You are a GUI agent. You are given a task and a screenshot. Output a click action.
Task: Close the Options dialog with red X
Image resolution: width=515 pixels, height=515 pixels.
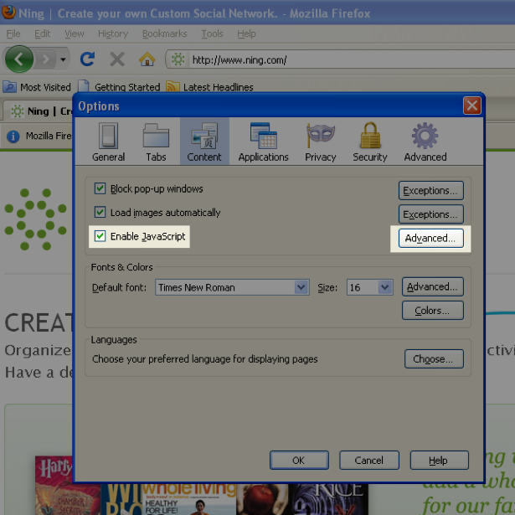pos(472,106)
